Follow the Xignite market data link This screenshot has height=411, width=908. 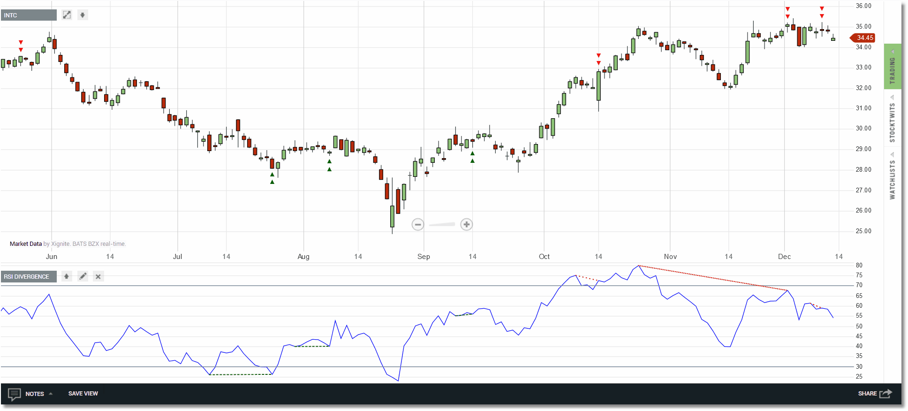61,244
